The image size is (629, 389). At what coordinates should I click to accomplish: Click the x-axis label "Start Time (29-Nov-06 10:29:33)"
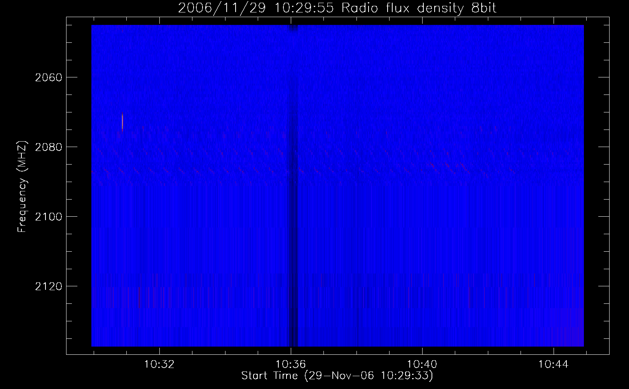click(x=337, y=376)
